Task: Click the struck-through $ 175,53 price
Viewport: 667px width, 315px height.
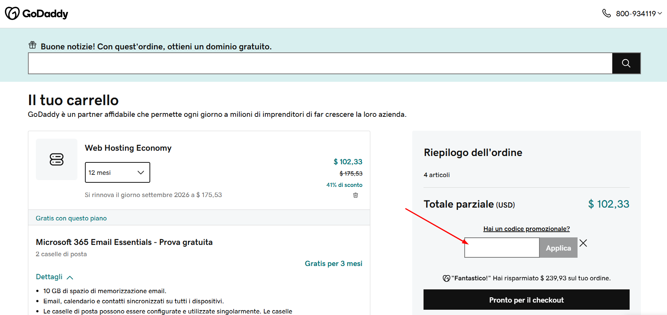Action: [351, 173]
